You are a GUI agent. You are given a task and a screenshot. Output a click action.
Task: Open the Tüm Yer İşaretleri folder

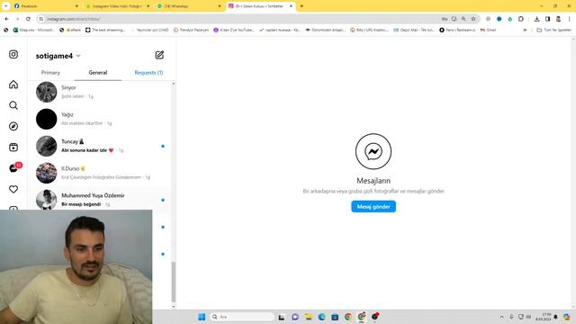click(x=554, y=30)
